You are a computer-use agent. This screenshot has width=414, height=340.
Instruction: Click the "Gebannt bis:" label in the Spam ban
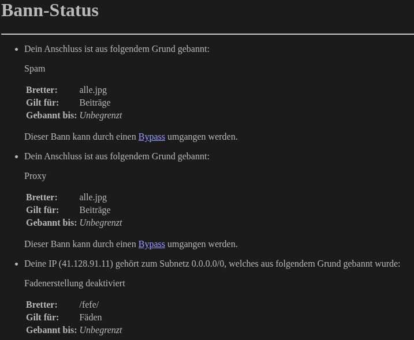click(51, 115)
